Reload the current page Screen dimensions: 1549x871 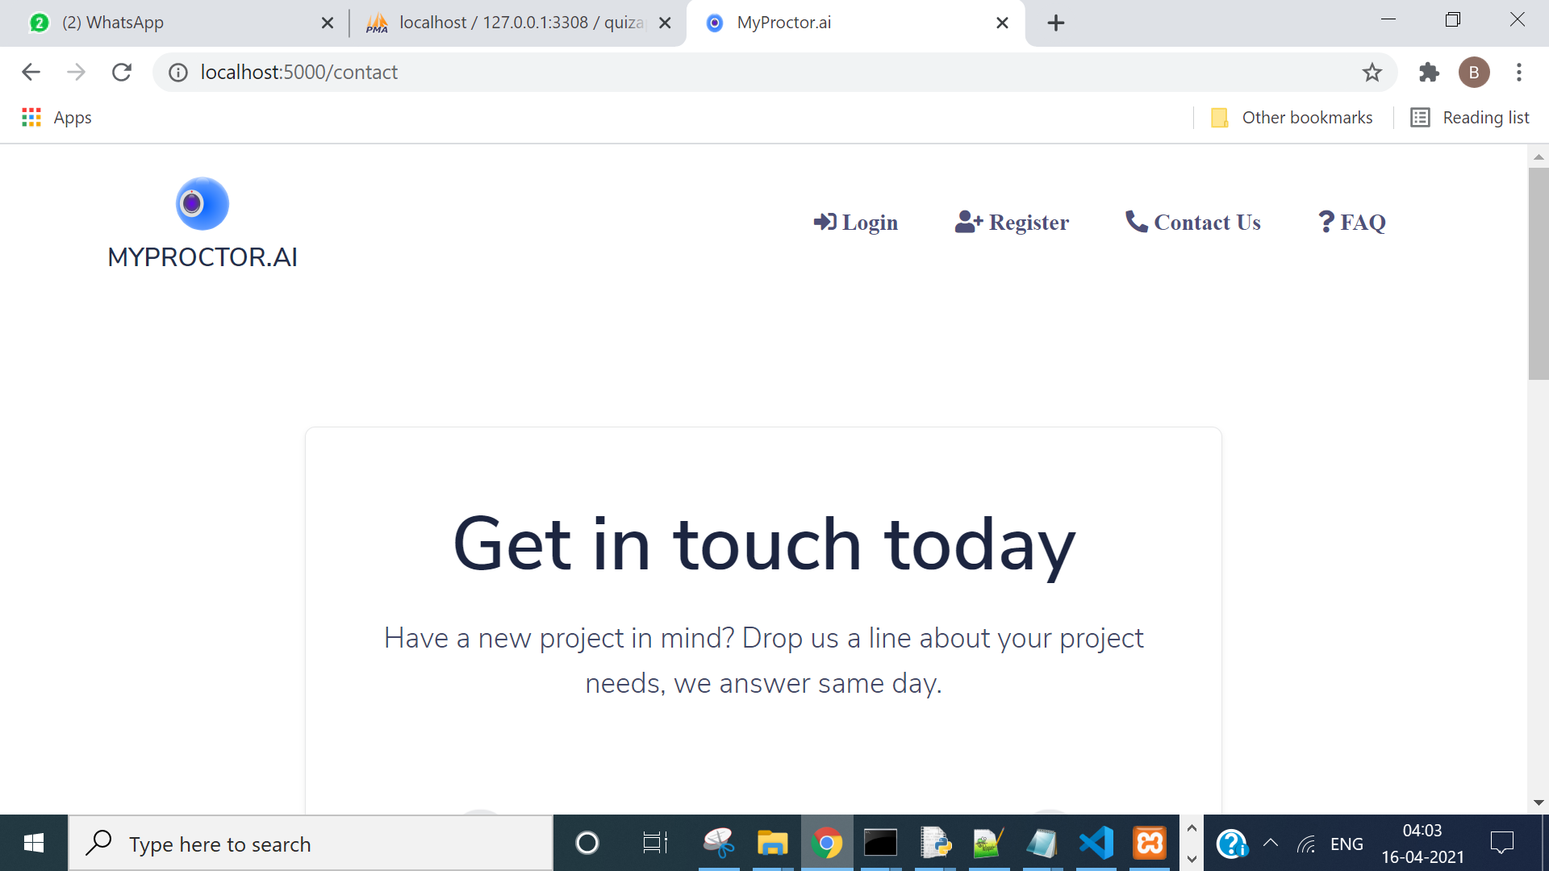(122, 73)
